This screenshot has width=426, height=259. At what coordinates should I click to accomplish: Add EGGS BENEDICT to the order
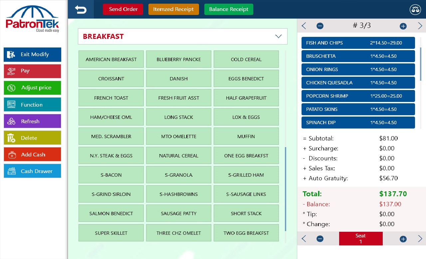(246, 79)
